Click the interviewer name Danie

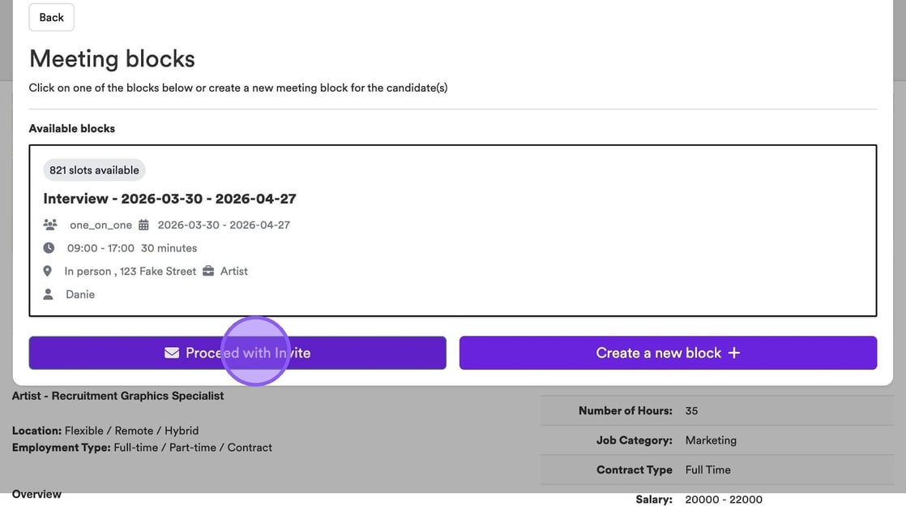[80, 294]
